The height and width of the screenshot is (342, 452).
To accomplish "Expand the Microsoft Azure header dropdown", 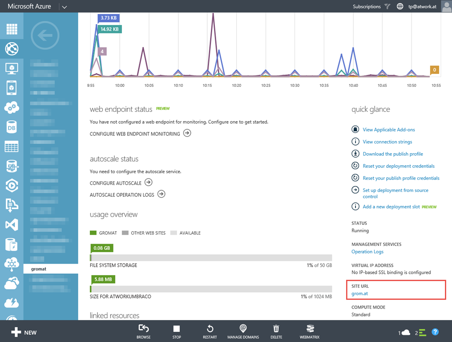I will (64, 7).
